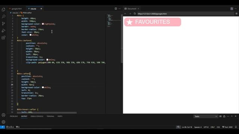The width and height of the screenshot is (239, 134).
Task: Toggle the output scroll lock icon
Action: (224, 117)
